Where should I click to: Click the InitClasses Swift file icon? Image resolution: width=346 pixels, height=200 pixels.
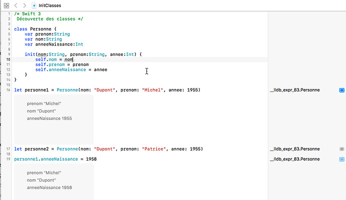point(34,5)
